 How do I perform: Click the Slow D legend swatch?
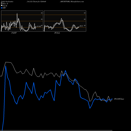[2, 3]
